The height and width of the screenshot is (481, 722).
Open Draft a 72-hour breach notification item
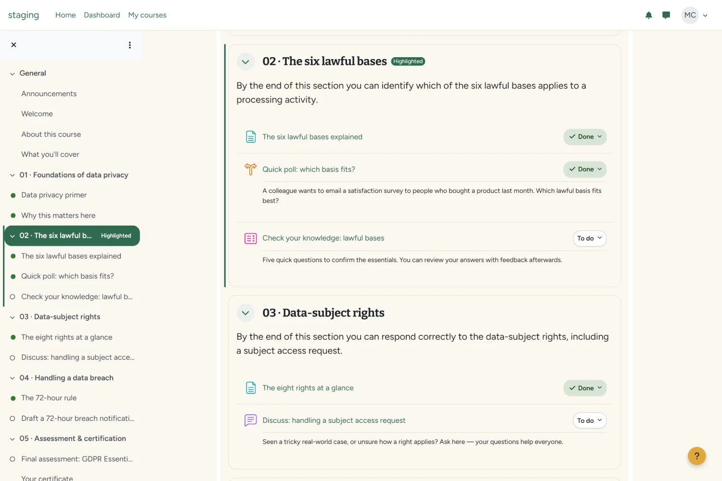[77, 418]
